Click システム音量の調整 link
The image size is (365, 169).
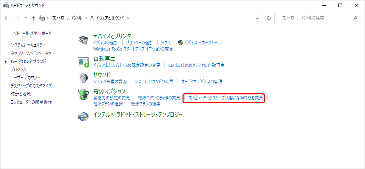click(x=110, y=81)
